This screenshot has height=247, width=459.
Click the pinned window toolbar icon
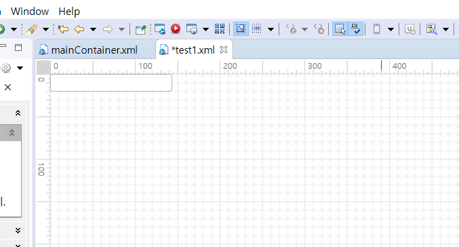pyautogui.click(x=140, y=29)
